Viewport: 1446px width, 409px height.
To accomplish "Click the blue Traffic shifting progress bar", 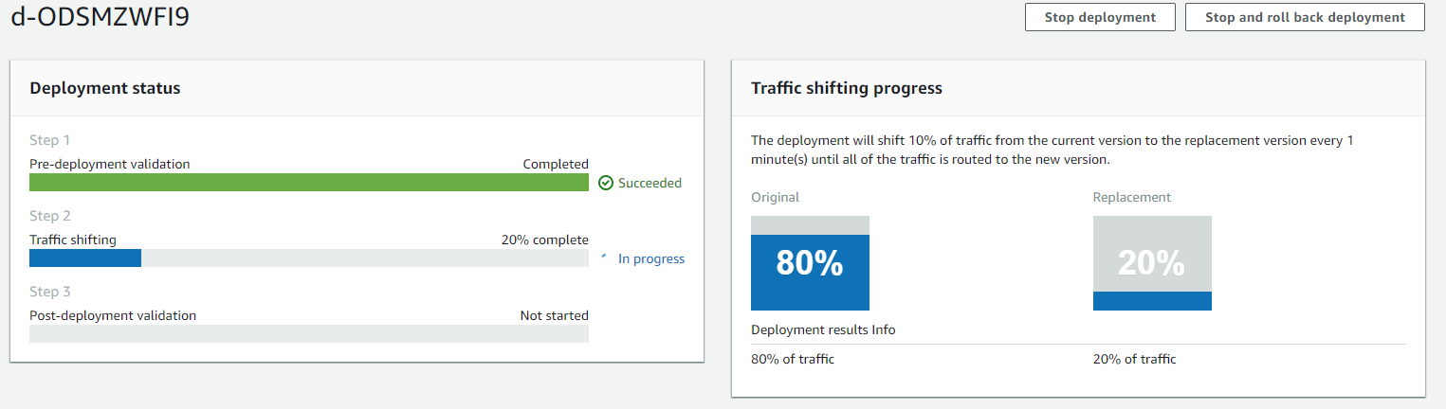I will (85, 258).
